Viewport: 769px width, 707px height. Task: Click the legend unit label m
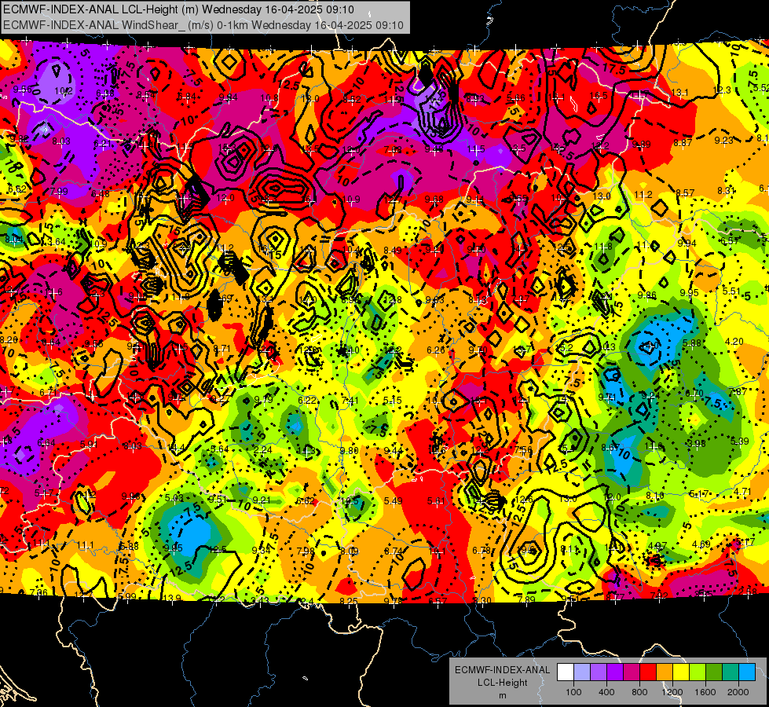click(x=502, y=695)
